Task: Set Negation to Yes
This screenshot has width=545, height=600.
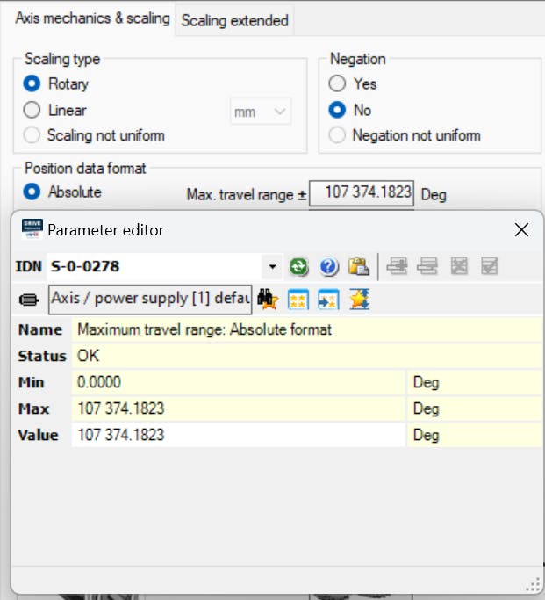Action: [338, 84]
